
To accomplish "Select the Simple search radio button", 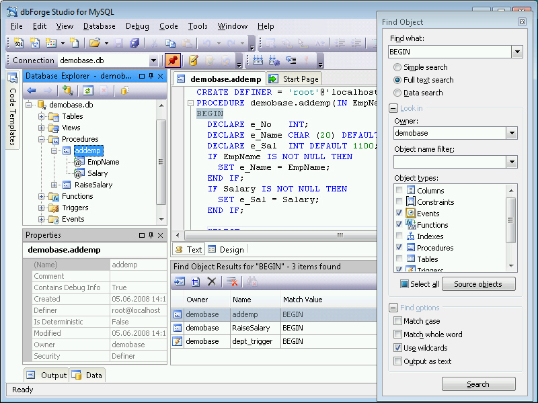I will (x=398, y=67).
